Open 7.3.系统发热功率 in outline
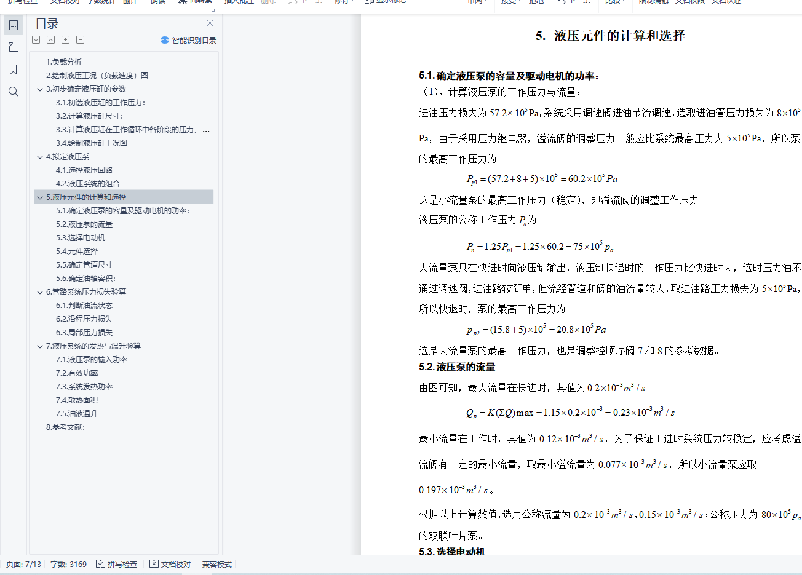 pos(84,387)
